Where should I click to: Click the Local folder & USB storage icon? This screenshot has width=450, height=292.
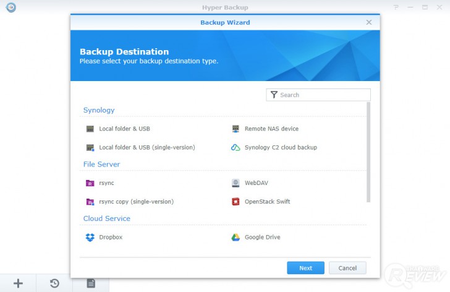coord(90,129)
